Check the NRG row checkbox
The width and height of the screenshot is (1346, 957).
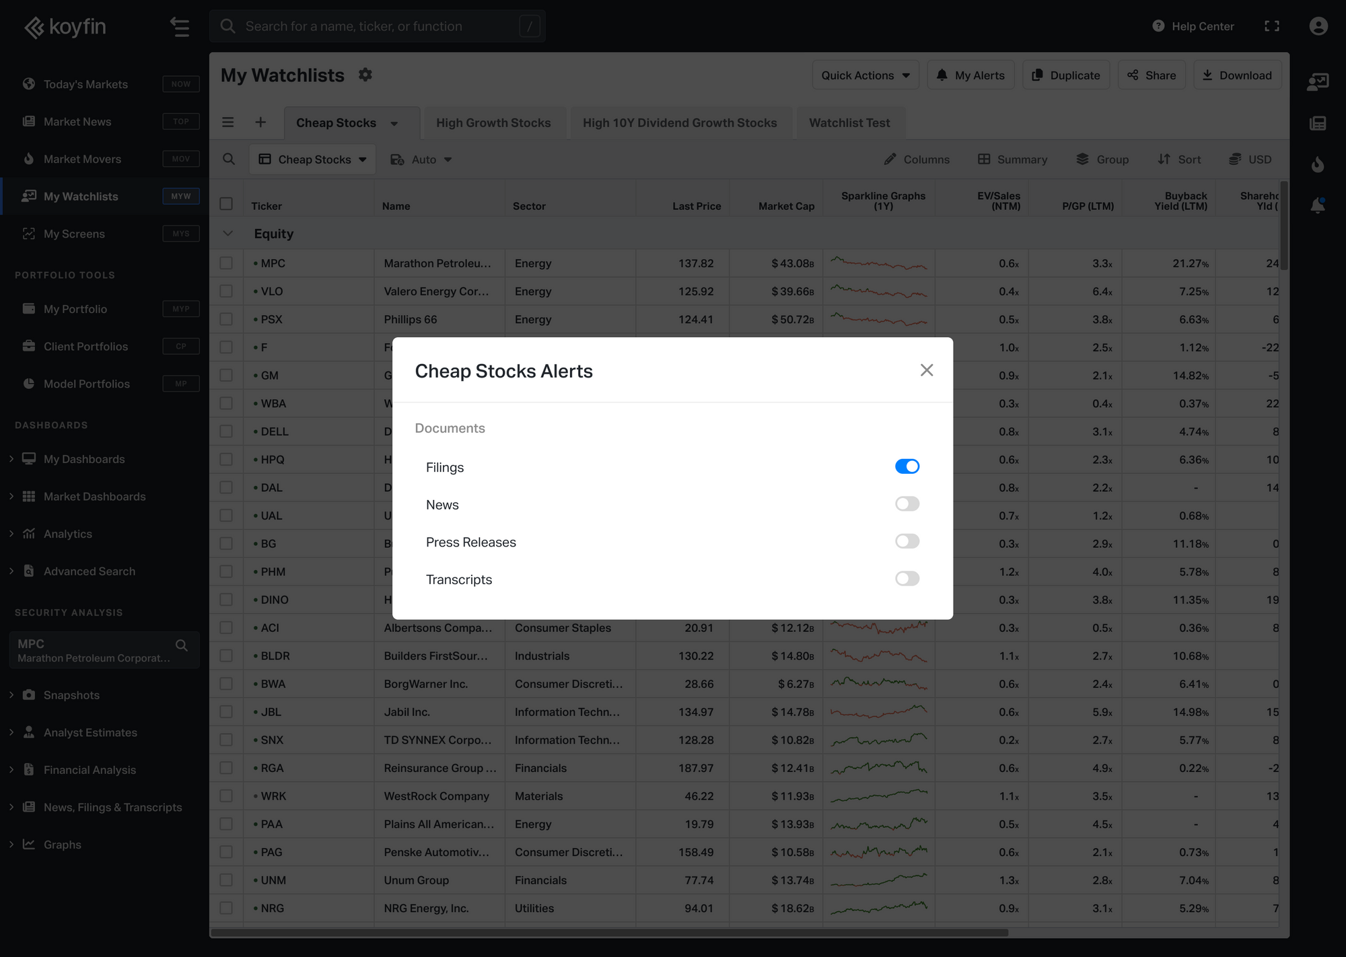[x=226, y=908]
